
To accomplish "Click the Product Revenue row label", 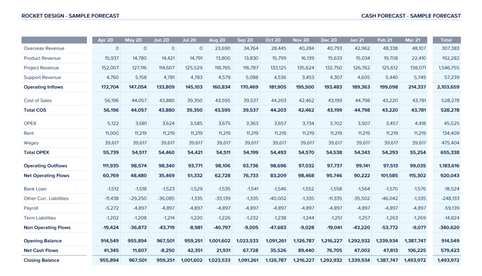I will pyautogui.click(x=42, y=58).
